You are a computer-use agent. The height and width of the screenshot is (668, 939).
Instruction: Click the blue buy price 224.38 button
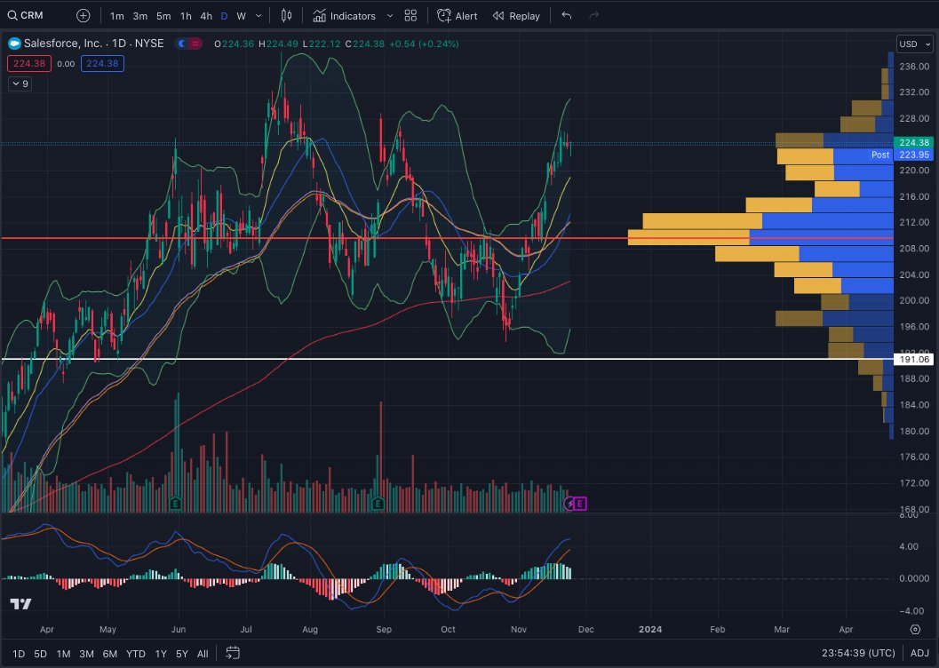[x=102, y=63]
